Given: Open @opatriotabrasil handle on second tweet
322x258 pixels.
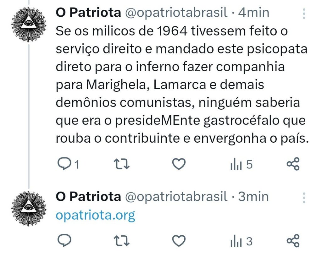Looking at the screenshot, I should (x=176, y=197).
